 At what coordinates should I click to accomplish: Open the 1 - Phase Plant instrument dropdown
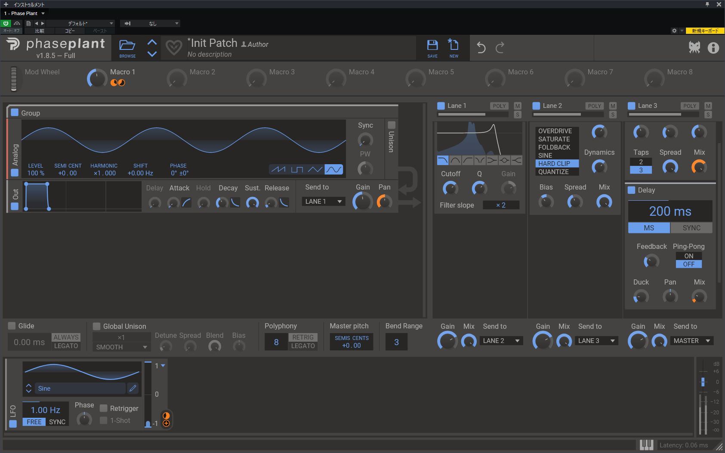point(24,13)
